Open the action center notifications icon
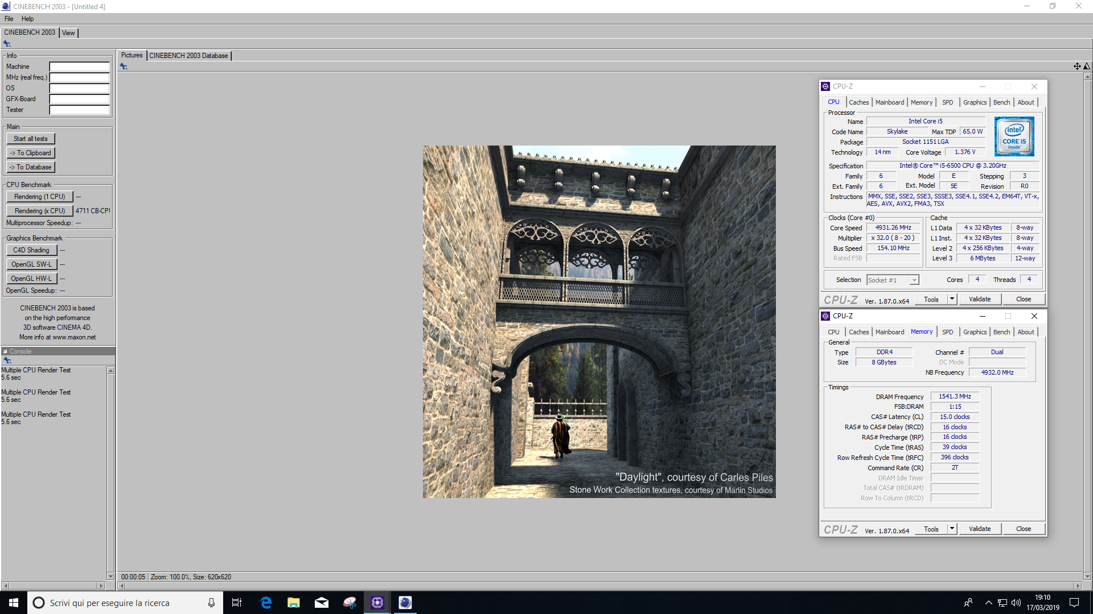The width and height of the screenshot is (1093, 614). point(1074,603)
